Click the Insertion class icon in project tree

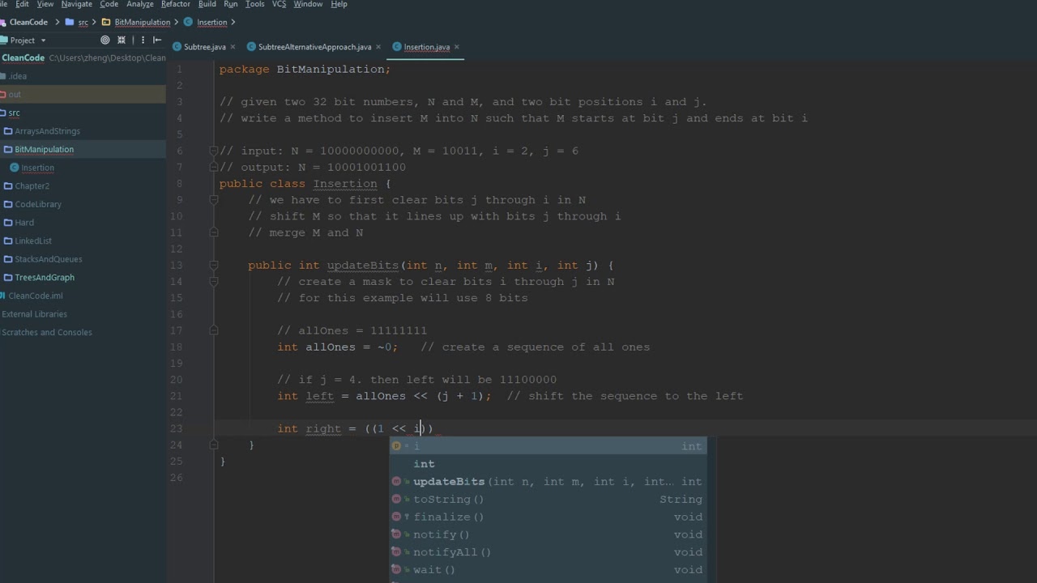(15, 168)
